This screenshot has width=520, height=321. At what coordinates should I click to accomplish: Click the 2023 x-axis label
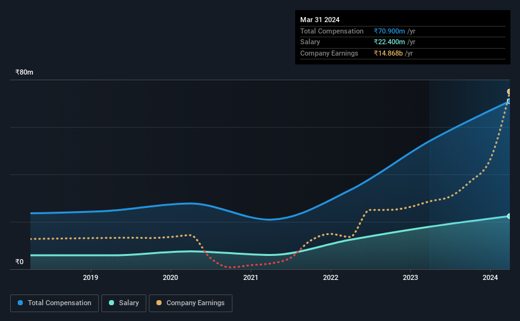[410, 277]
